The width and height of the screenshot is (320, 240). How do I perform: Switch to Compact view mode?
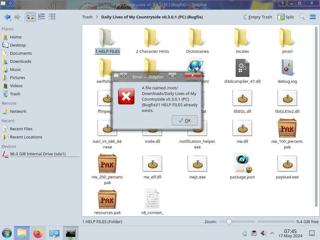[x=42, y=17]
